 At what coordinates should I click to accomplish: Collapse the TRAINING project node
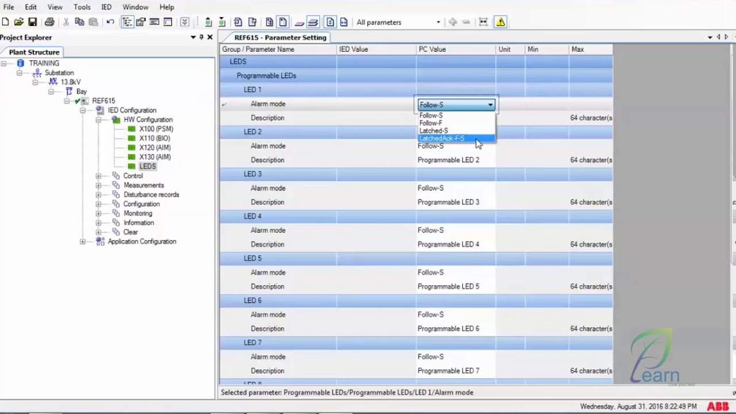(x=4, y=63)
